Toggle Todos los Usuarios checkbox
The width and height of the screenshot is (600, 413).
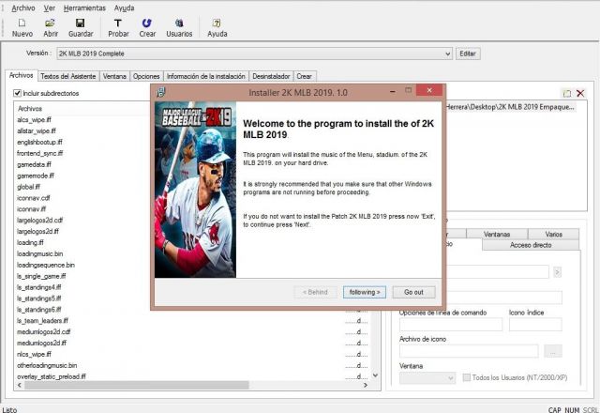pos(467,377)
